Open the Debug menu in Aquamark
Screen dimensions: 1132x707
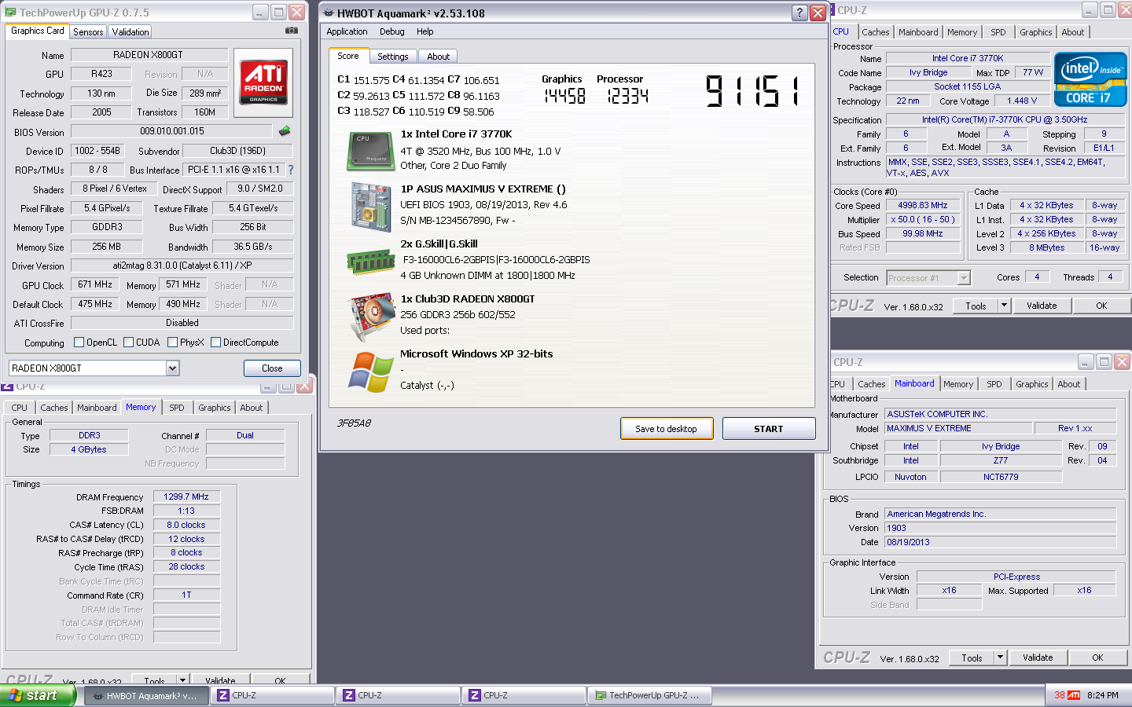coord(391,31)
